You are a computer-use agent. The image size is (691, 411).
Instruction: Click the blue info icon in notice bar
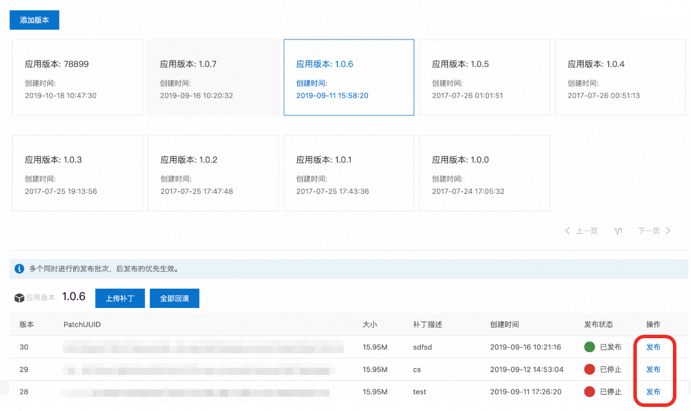pos(19,269)
